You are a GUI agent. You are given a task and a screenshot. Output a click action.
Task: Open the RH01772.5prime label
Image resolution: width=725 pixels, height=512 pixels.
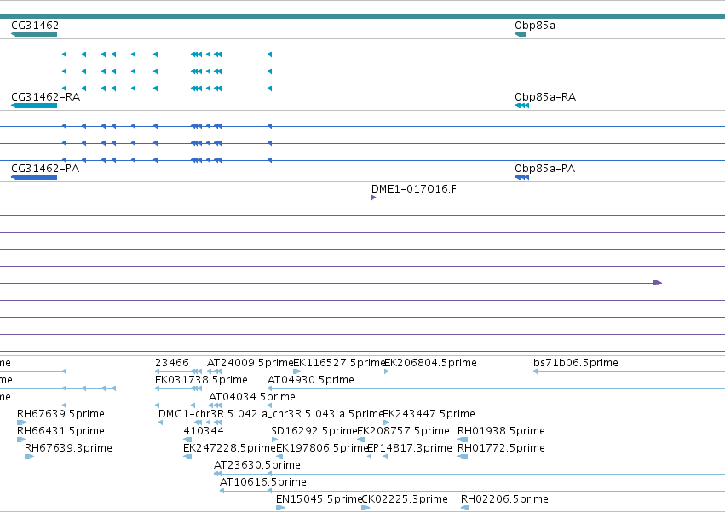pos(501,448)
